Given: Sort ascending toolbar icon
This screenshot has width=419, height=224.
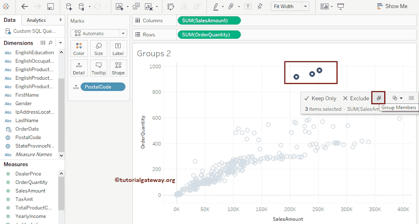Looking at the screenshot, I should 184,7.
